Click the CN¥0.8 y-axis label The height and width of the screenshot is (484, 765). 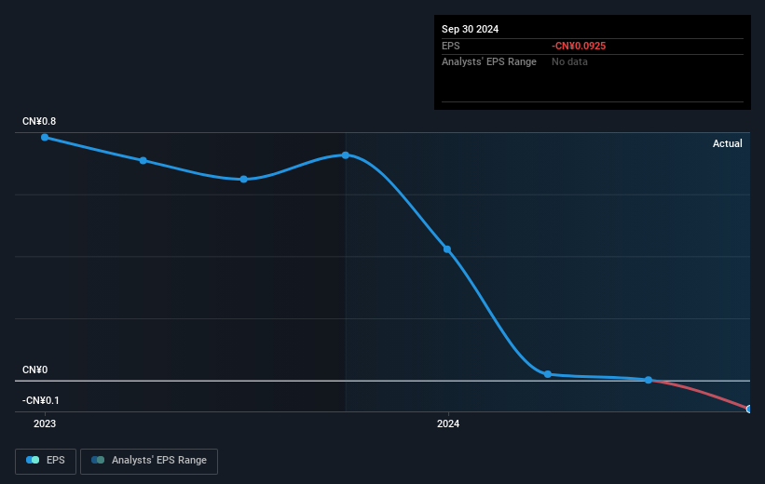[x=39, y=121]
